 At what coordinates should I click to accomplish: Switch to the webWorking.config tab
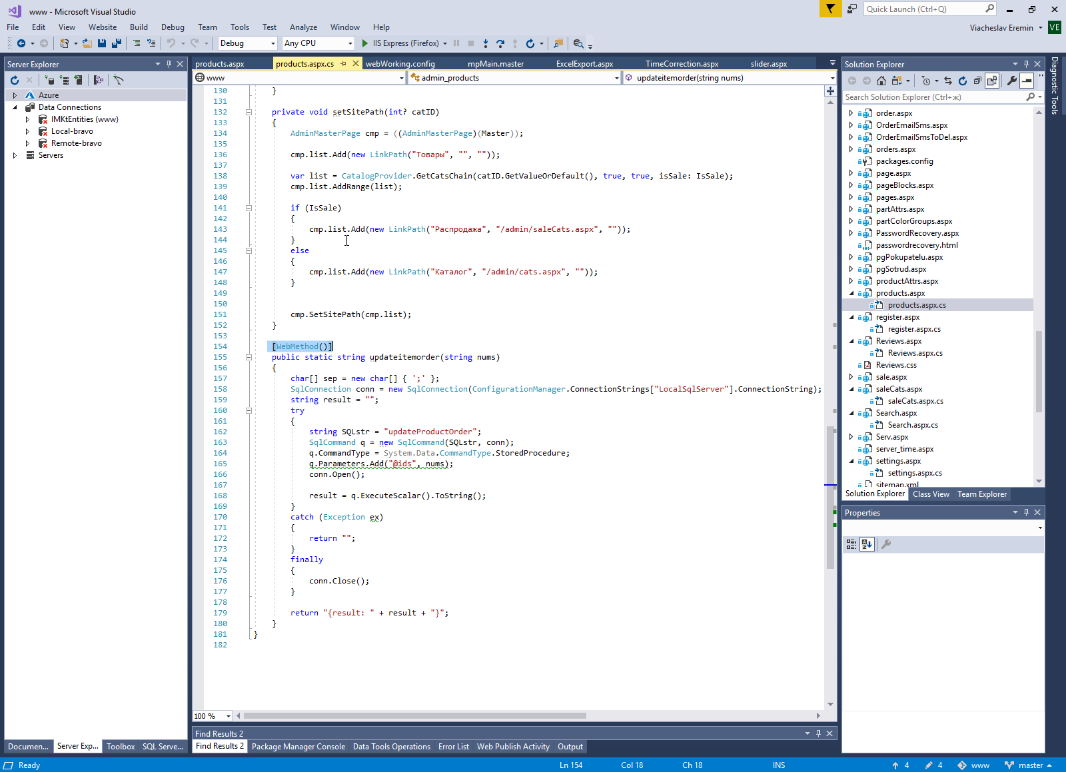click(x=400, y=64)
